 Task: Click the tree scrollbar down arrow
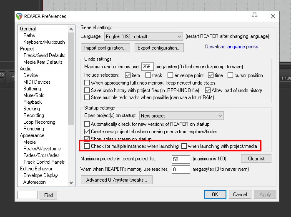click(71, 183)
